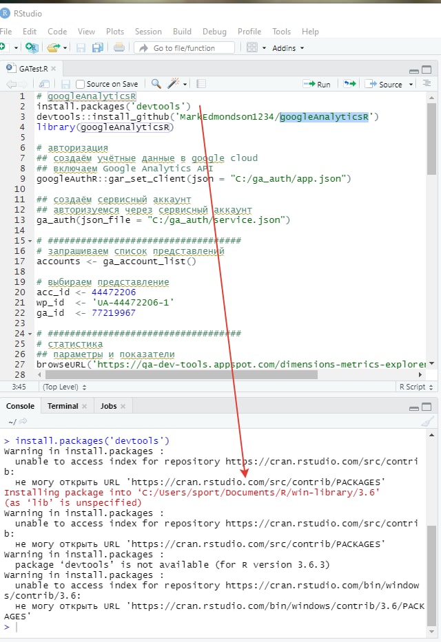Maximize the console pane
Screen dimensions: 441x642
[x=427, y=407]
